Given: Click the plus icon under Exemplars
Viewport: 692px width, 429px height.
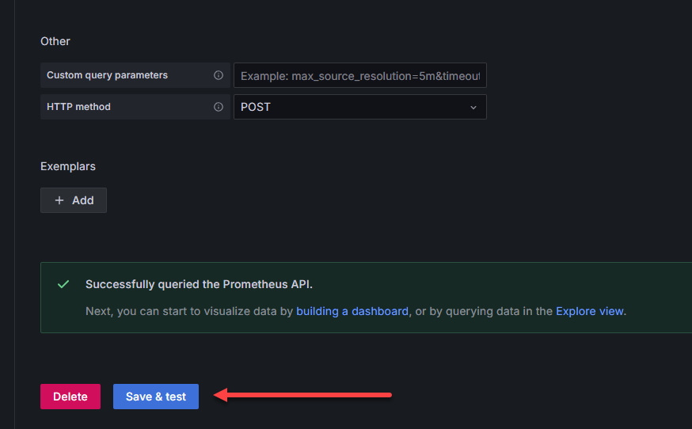Looking at the screenshot, I should [x=59, y=200].
